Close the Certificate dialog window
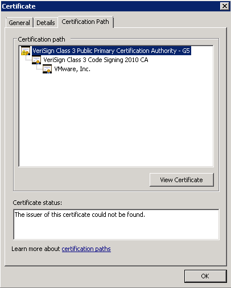 click(225, 6)
